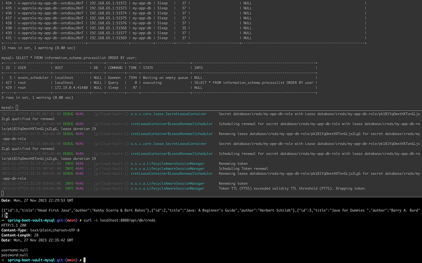Click the 'executing' state cell
Image resolution: width=422 pixels, height=263 pixels.
coord(152,83)
